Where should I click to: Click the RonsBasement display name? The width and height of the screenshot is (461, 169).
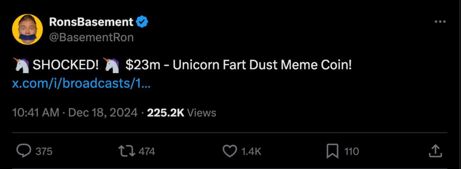tap(91, 22)
